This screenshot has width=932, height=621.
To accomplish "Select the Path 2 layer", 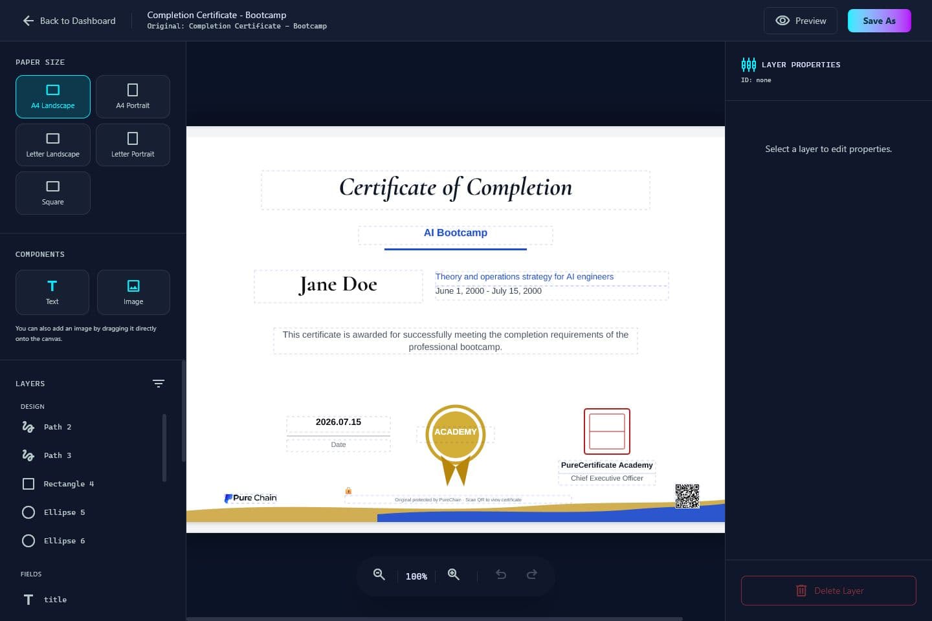I will (91, 427).
